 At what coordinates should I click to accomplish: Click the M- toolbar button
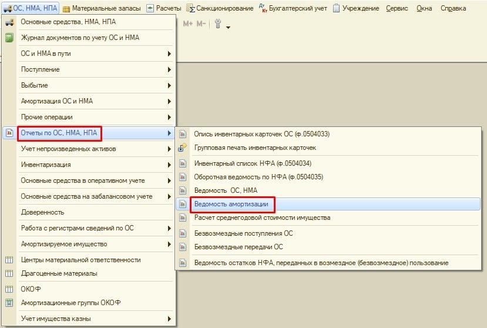[201, 24]
